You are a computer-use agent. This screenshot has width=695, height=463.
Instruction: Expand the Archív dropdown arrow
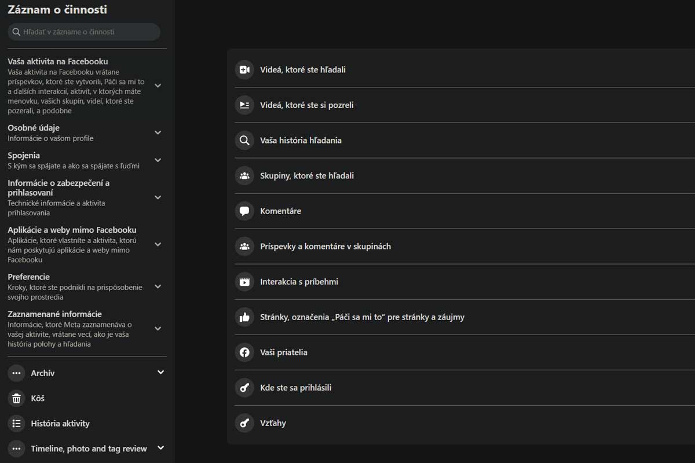point(161,372)
